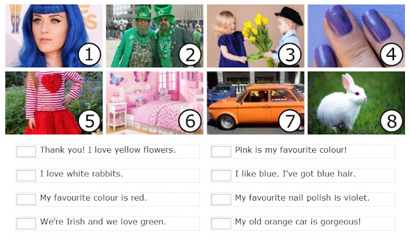Open the pink bedroom photo
Viewport: 410px width, 239px height.
tap(154, 103)
